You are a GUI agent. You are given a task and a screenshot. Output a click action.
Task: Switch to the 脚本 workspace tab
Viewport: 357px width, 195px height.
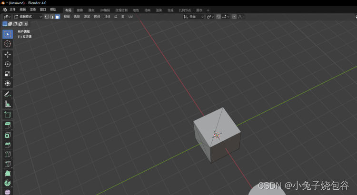click(199, 10)
